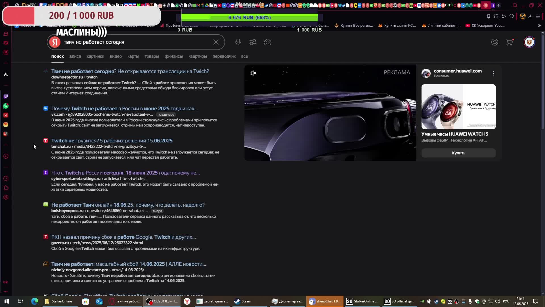Image resolution: width=545 pixels, height=307 pixels.
Task: Switch to the алиса tab
Action: click(75, 56)
